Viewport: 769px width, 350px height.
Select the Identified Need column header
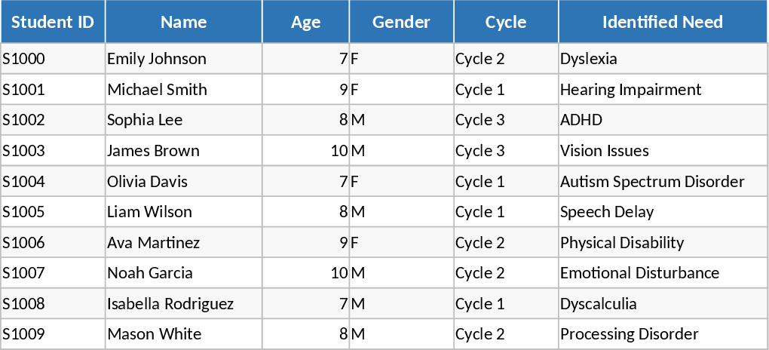[662, 22]
